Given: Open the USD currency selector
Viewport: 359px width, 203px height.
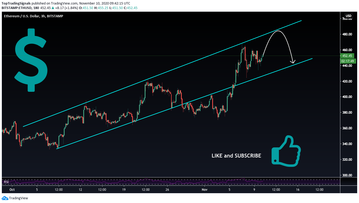Looking at the screenshot, I should [x=349, y=16].
